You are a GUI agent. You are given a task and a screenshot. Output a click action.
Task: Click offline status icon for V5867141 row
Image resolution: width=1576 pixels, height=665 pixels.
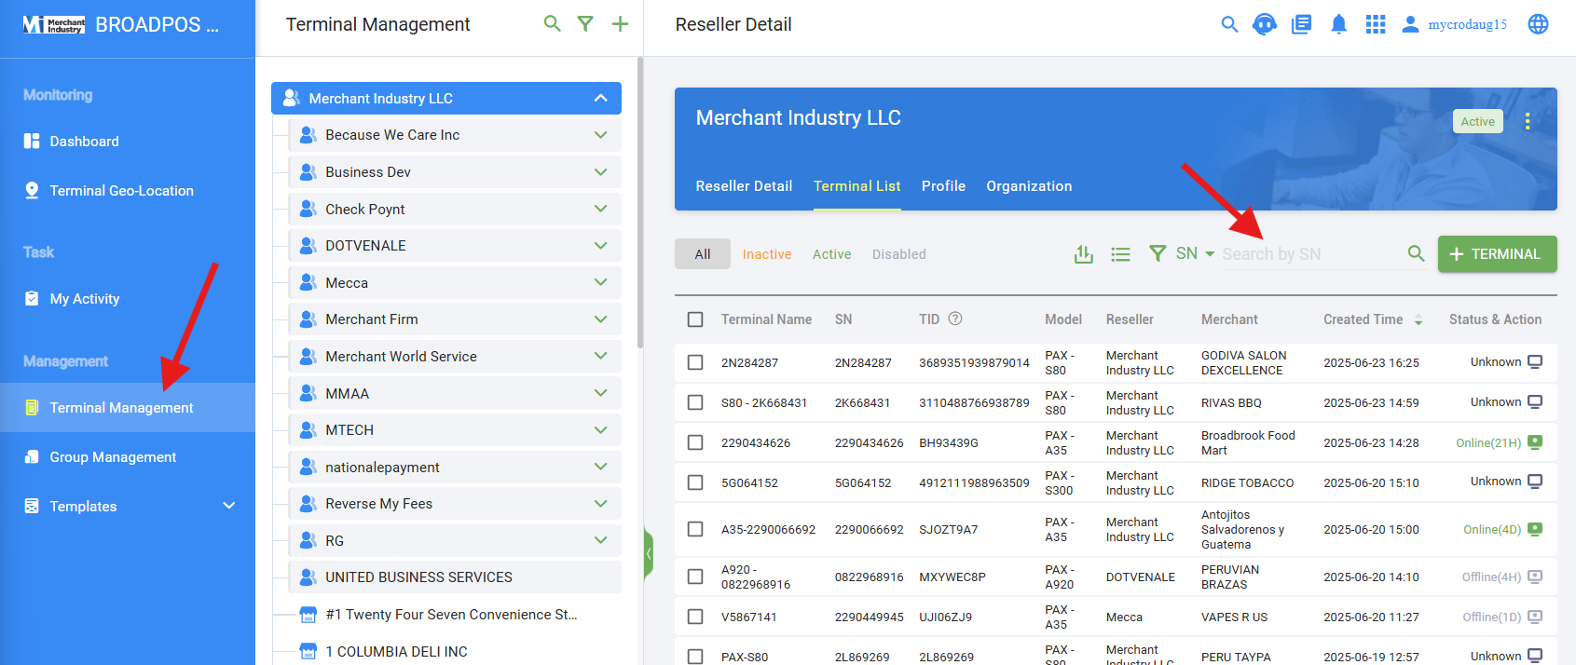1535,617
